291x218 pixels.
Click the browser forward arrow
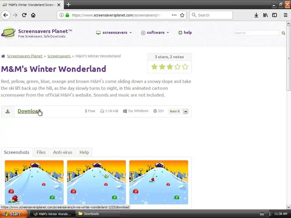15,15
